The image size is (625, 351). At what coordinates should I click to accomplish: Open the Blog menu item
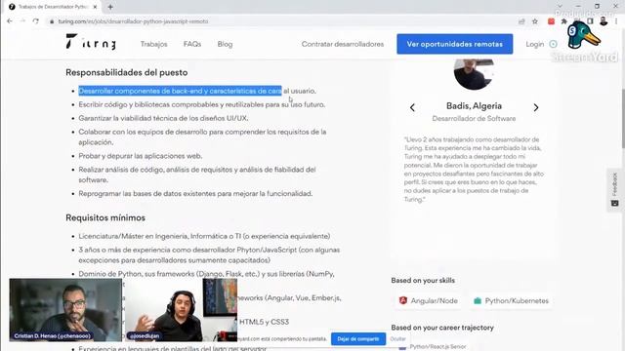(225, 44)
